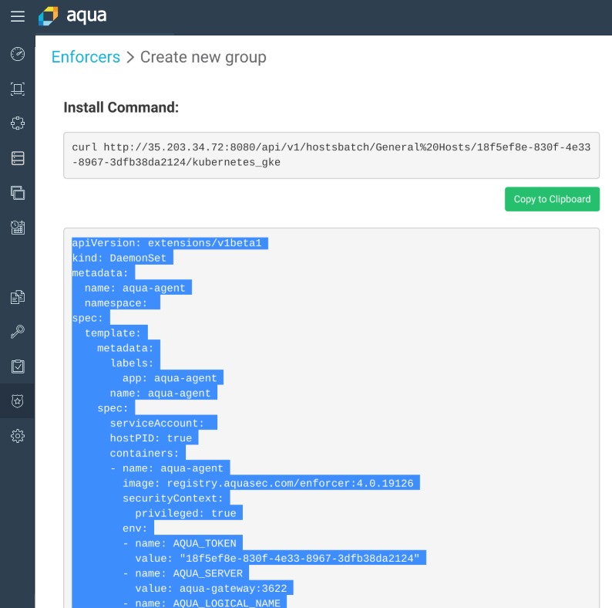This screenshot has height=608, width=612.
Task: Select the puzzle-piece services icon
Action: pos(18,123)
